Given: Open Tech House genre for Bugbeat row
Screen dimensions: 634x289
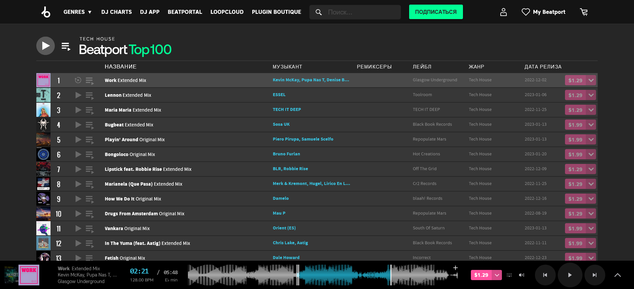Looking at the screenshot, I should tap(480, 124).
